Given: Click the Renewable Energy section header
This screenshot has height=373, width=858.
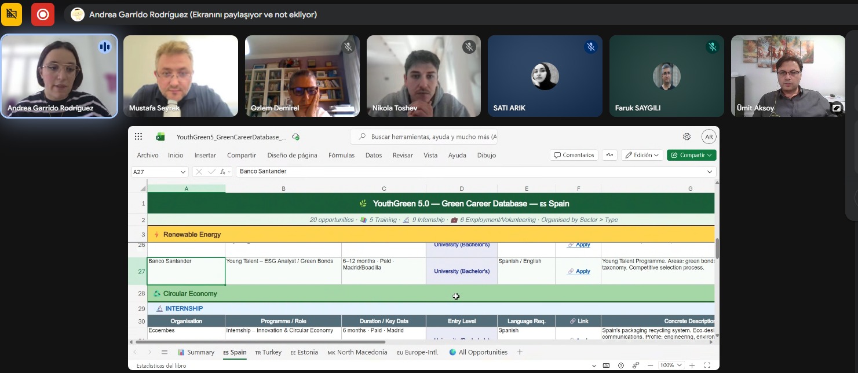Looking at the screenshot, I should tap(431, 234).
